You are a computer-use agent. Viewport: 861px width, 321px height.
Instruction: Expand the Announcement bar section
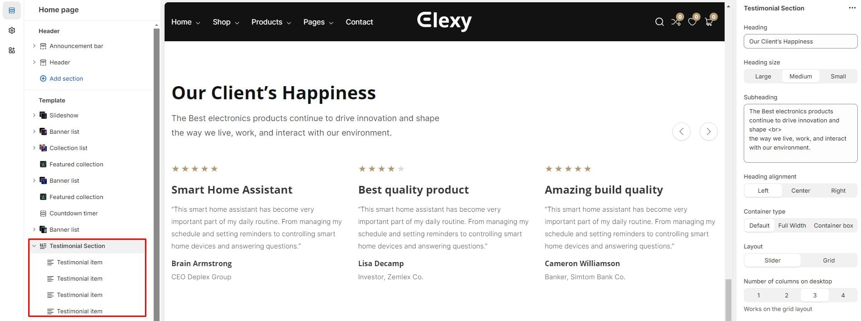coord(34,46)
